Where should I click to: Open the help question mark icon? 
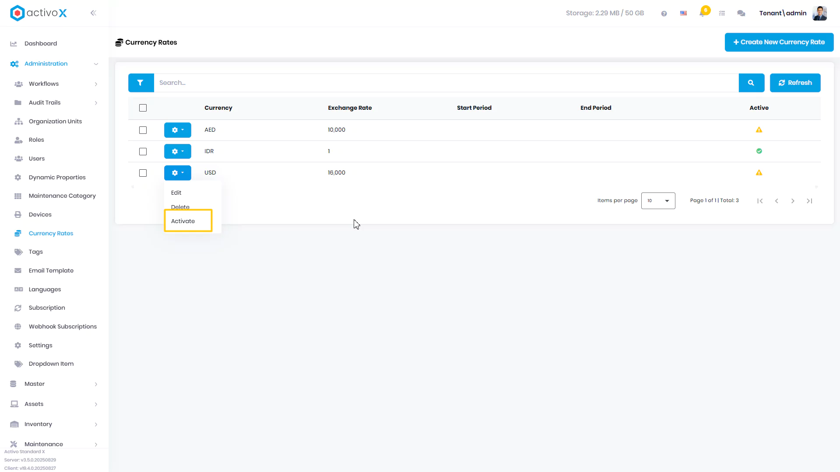tap(664, 14)
